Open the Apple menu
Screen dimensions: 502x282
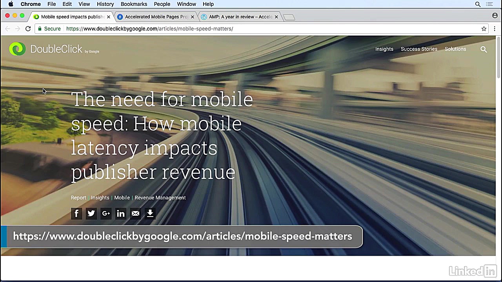pyautogui.click(x=11, y=4)
